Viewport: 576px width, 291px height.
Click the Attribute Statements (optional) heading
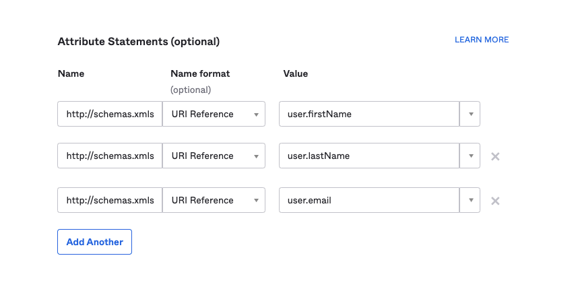[x=139, y=42]
